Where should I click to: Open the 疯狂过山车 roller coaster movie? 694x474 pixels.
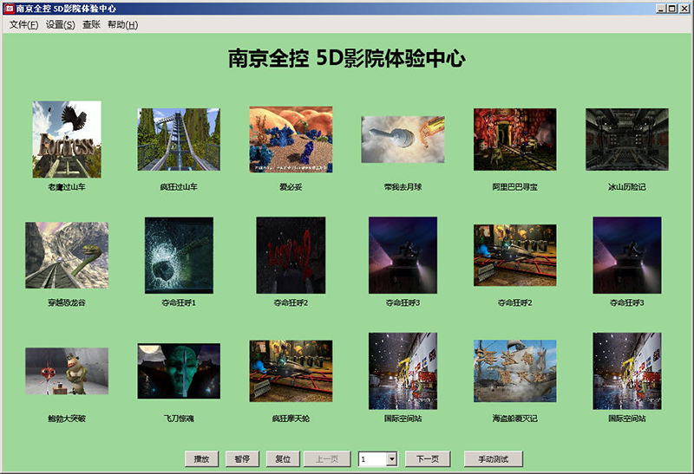tap(179, 140)
